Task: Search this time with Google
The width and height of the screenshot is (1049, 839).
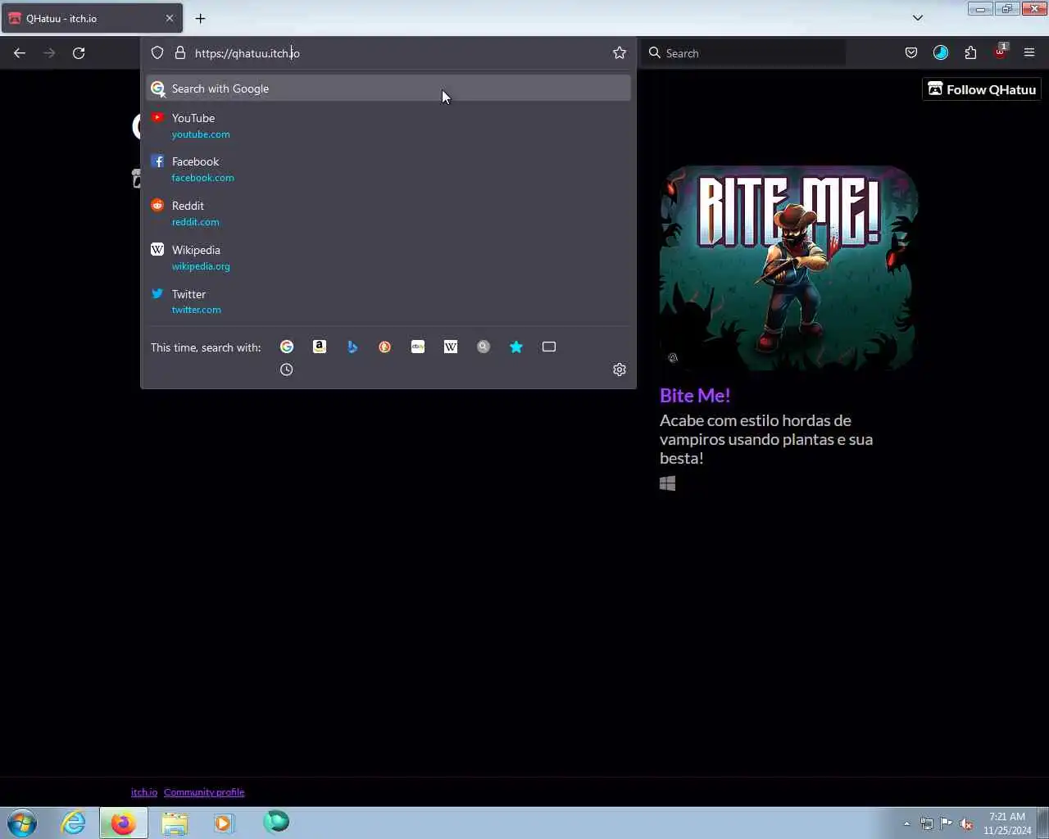Action: [287, 347]
